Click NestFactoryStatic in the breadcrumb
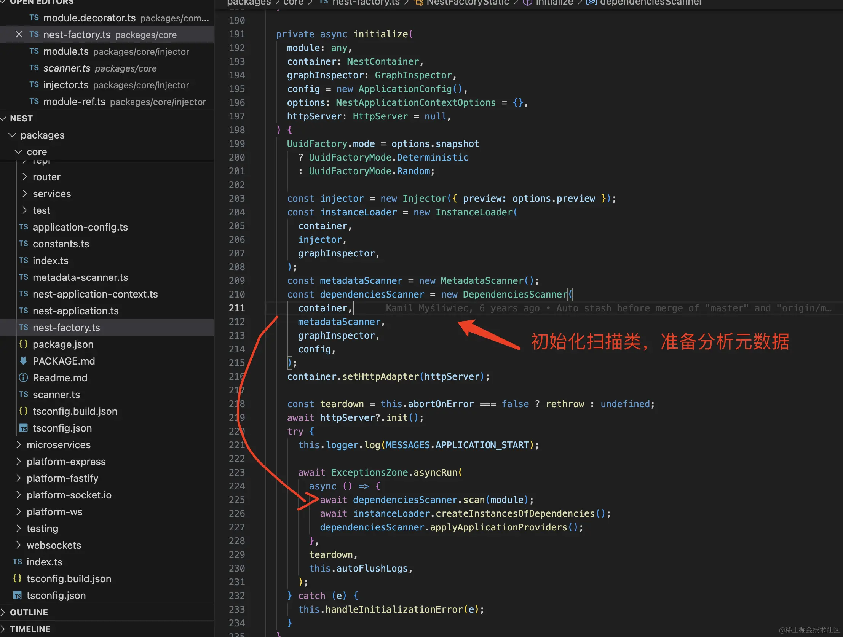Viewport: 843px width, 637px height. tap(467, 3)
